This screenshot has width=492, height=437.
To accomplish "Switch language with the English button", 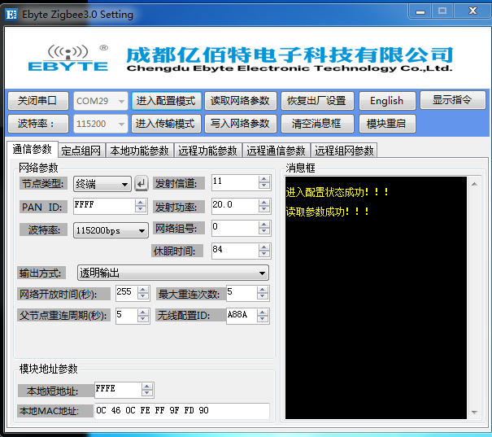I will pyautogui.click(x=386, y=101).
